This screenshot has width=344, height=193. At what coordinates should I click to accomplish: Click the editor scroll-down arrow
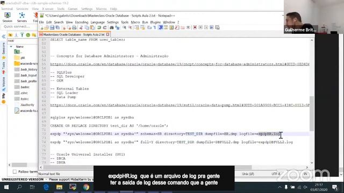pos(312,163)
